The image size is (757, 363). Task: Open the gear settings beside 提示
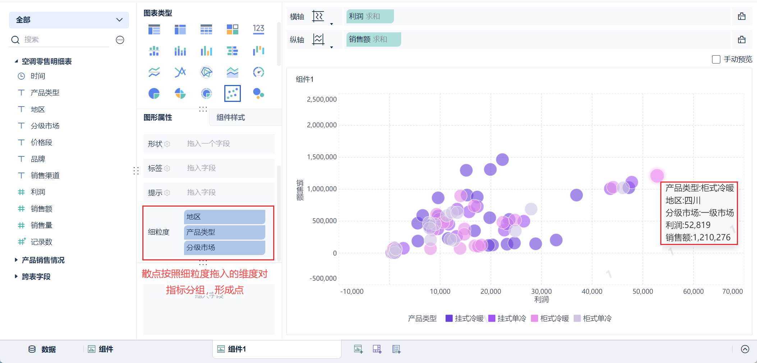[x=167, y=193]
